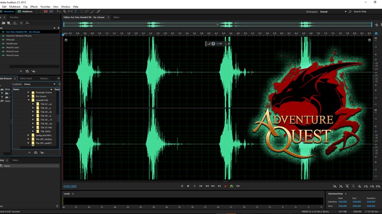This screenshot has width=382, height=214.
Task: Switch to the Markers tab
Action: 44,79
